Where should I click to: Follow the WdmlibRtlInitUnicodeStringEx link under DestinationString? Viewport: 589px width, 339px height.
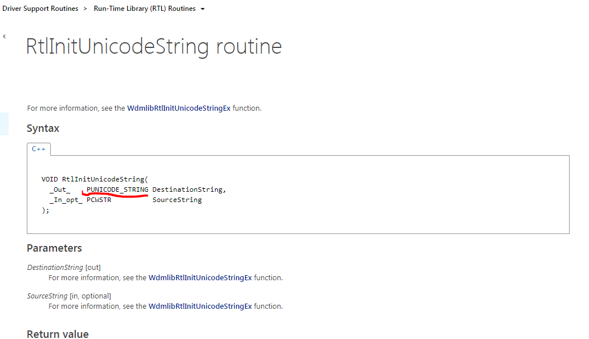(200, 278)
